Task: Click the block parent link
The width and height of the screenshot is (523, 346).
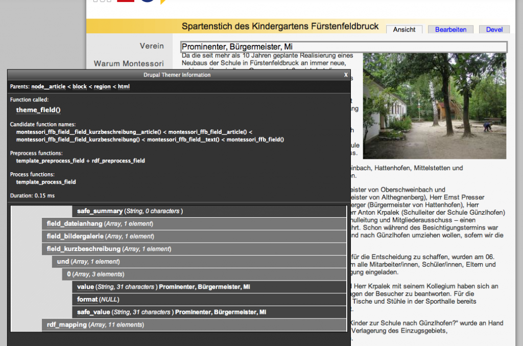Action: (80, 87)
